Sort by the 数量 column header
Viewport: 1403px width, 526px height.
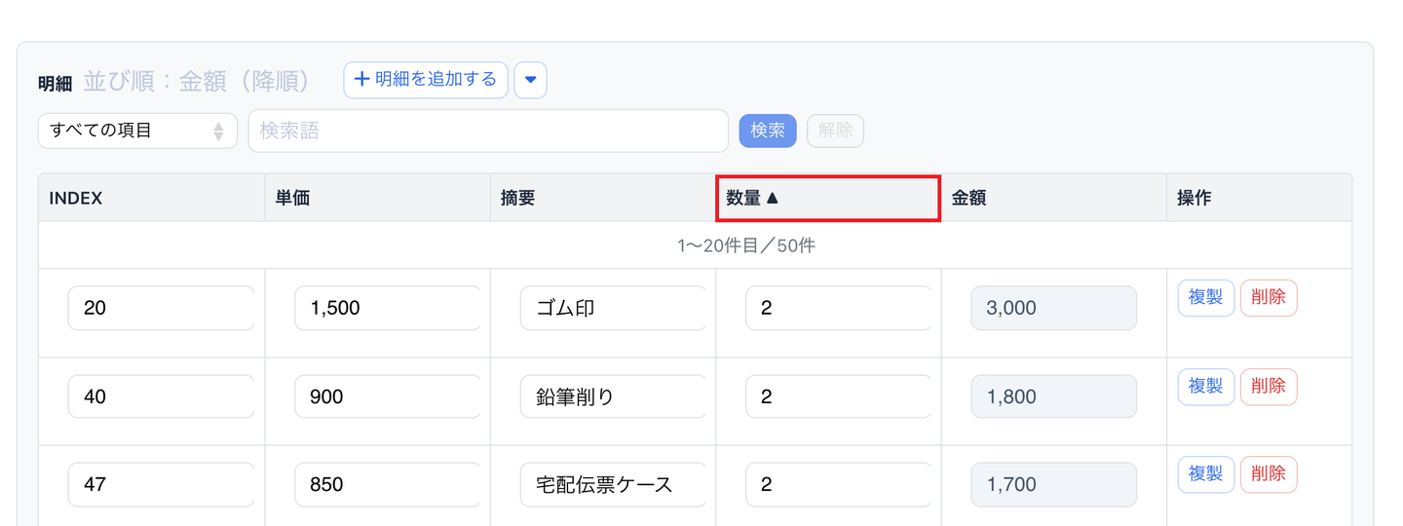click(x=828, y=198)
